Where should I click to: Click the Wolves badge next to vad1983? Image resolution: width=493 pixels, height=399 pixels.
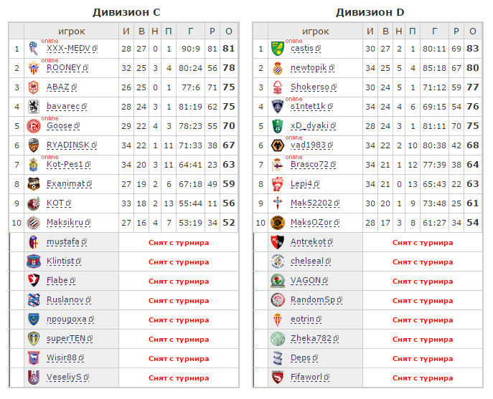(x=277, y=145)
